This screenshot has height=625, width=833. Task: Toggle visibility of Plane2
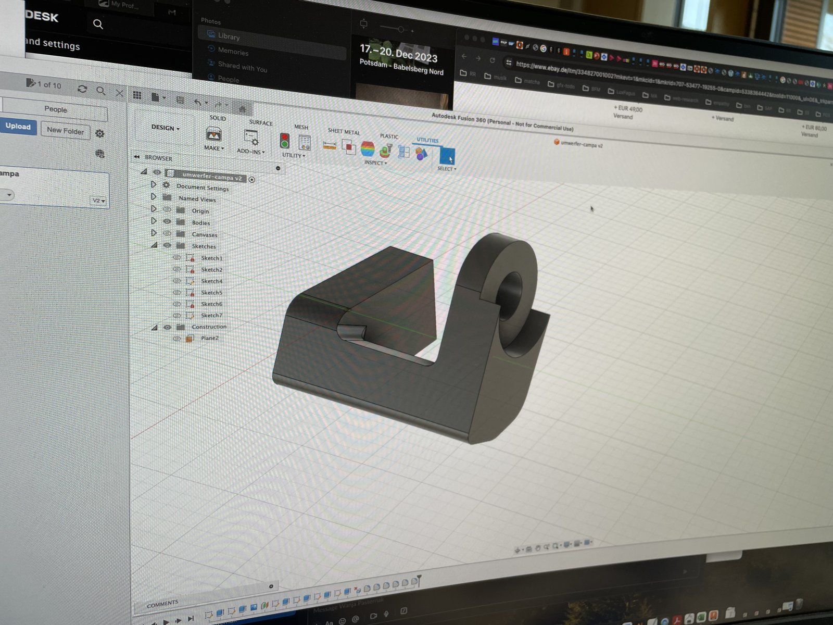177,338
